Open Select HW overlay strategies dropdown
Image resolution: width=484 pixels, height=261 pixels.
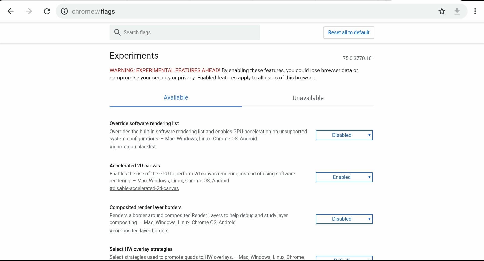click(344, 258)
